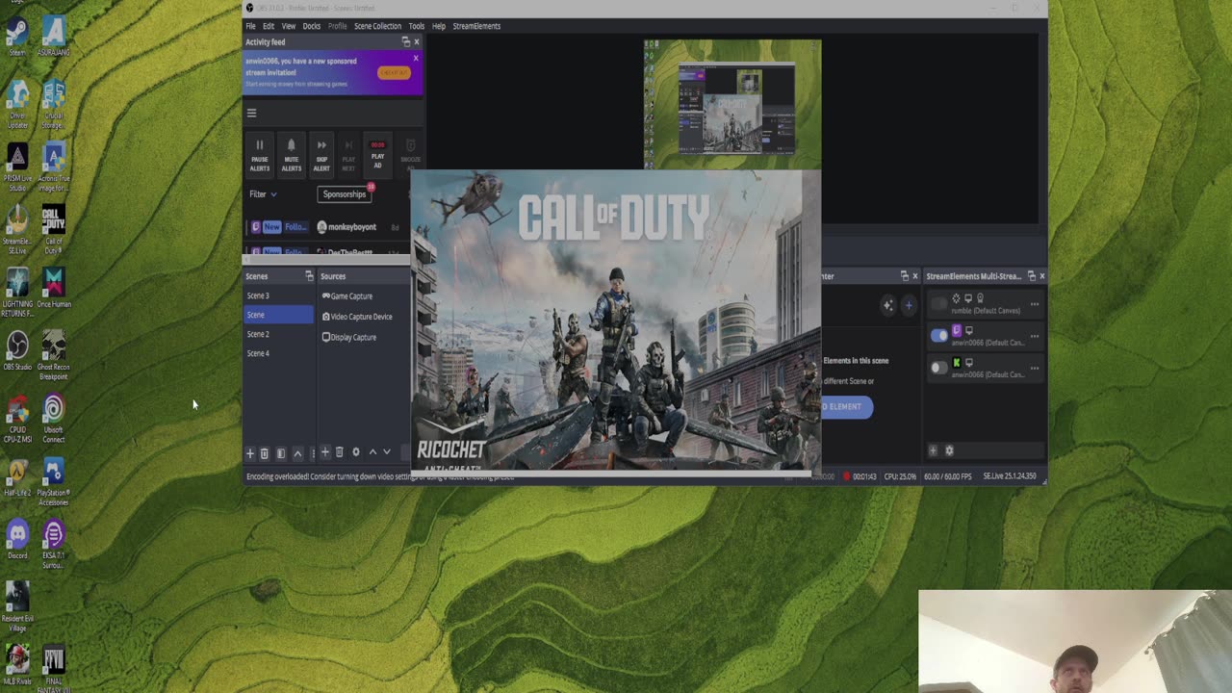Select the highlighted Scene entry
Screen dimensions: 1232x693
point(278,315)
